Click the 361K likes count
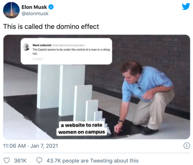 20,161
